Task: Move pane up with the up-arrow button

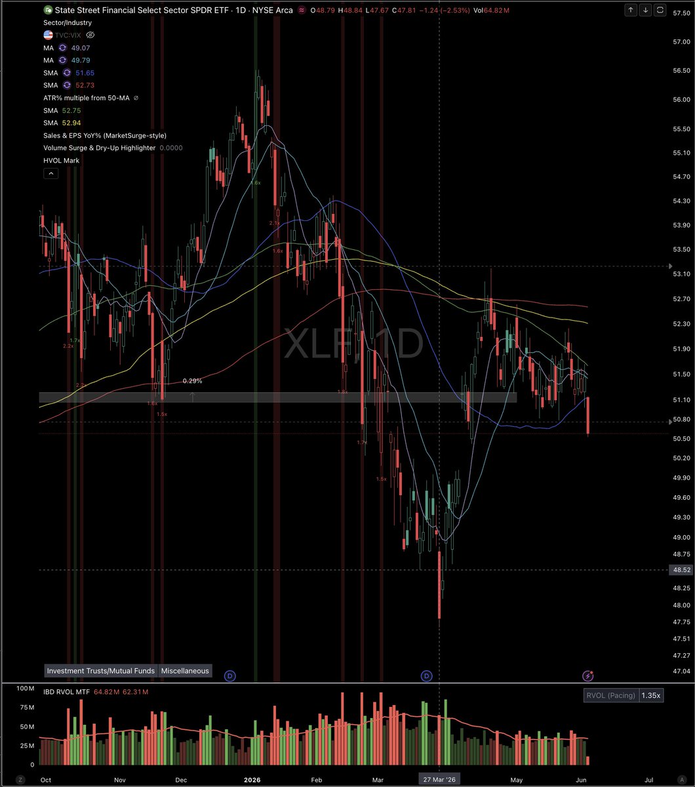Action: coord(631,10)
